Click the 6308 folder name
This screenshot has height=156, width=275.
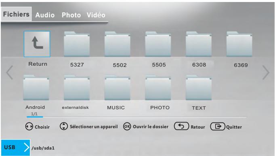(199, 65)
